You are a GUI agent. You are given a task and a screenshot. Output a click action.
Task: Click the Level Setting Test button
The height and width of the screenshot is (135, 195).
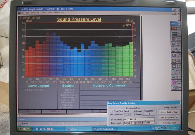[x=169, y=112]
